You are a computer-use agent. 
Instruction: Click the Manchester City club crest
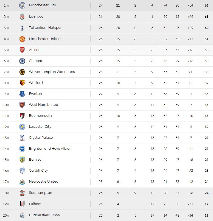coord(22,5)
